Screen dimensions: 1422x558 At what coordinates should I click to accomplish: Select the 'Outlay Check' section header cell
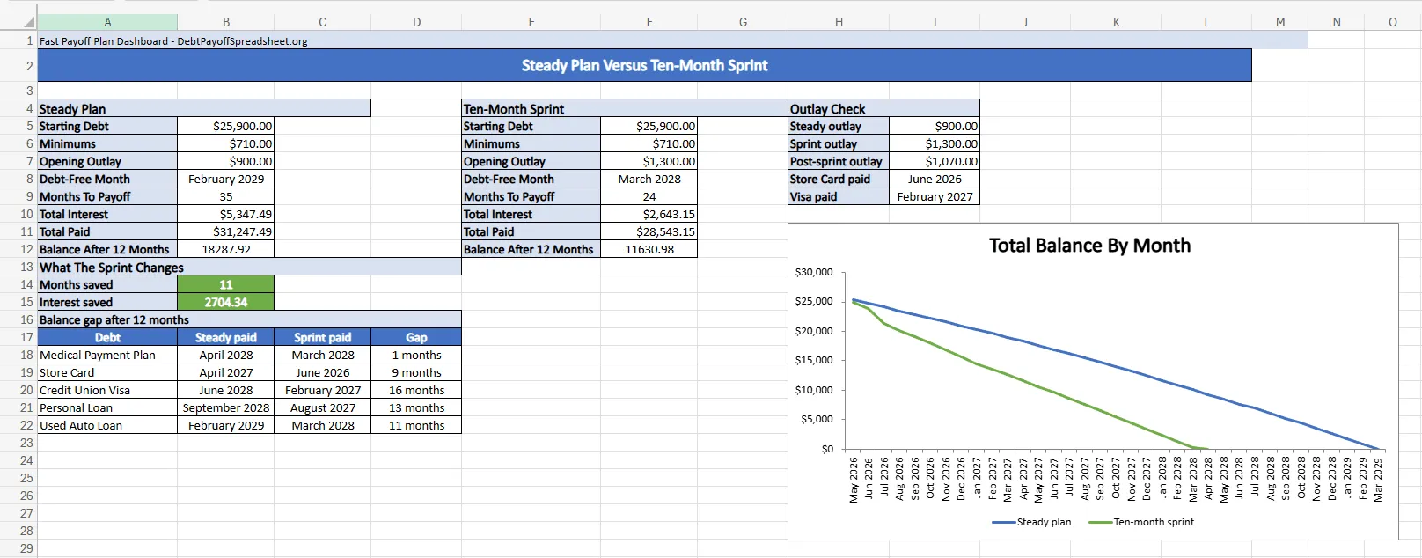coord(883,108)
